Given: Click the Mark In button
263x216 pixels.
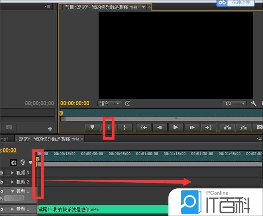Looking at the screenshot, I should [109, 127].
